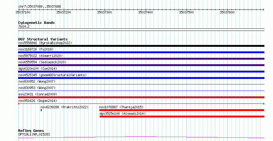Open variant nsv5556846 (ByrskaBishop2022) label
The height and width of the screenshot is (141, 273).
(x=45, y=43)
